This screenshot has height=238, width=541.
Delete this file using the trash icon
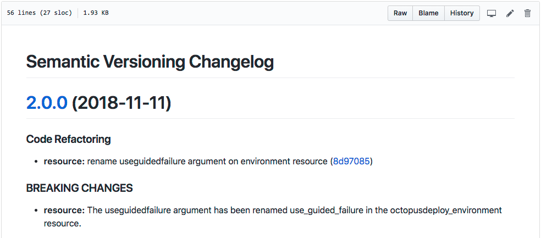[527, 13]
